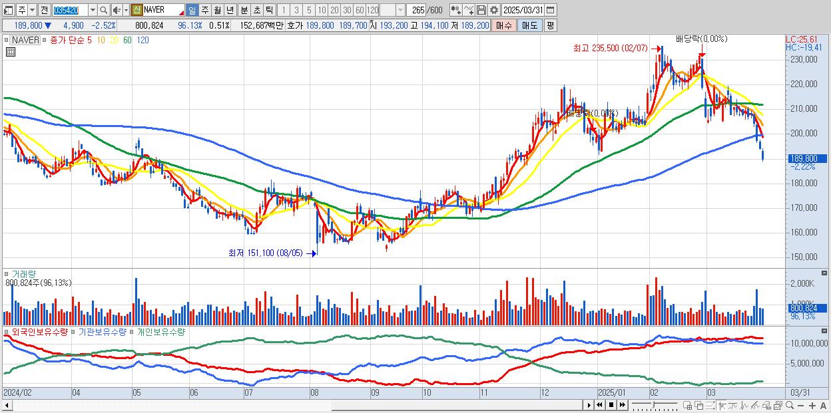Image resolution: width=831 pixels, height=413 pixels.
Task: Expand the NAVER chart legend arrow
Action: (x=6, y=40)
